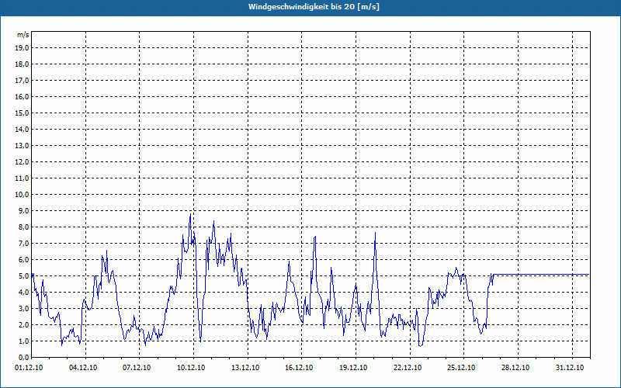Click the sharp peak just after 19.12.10
The width and height of the screenshot is (621, 388).
point(375,233)
